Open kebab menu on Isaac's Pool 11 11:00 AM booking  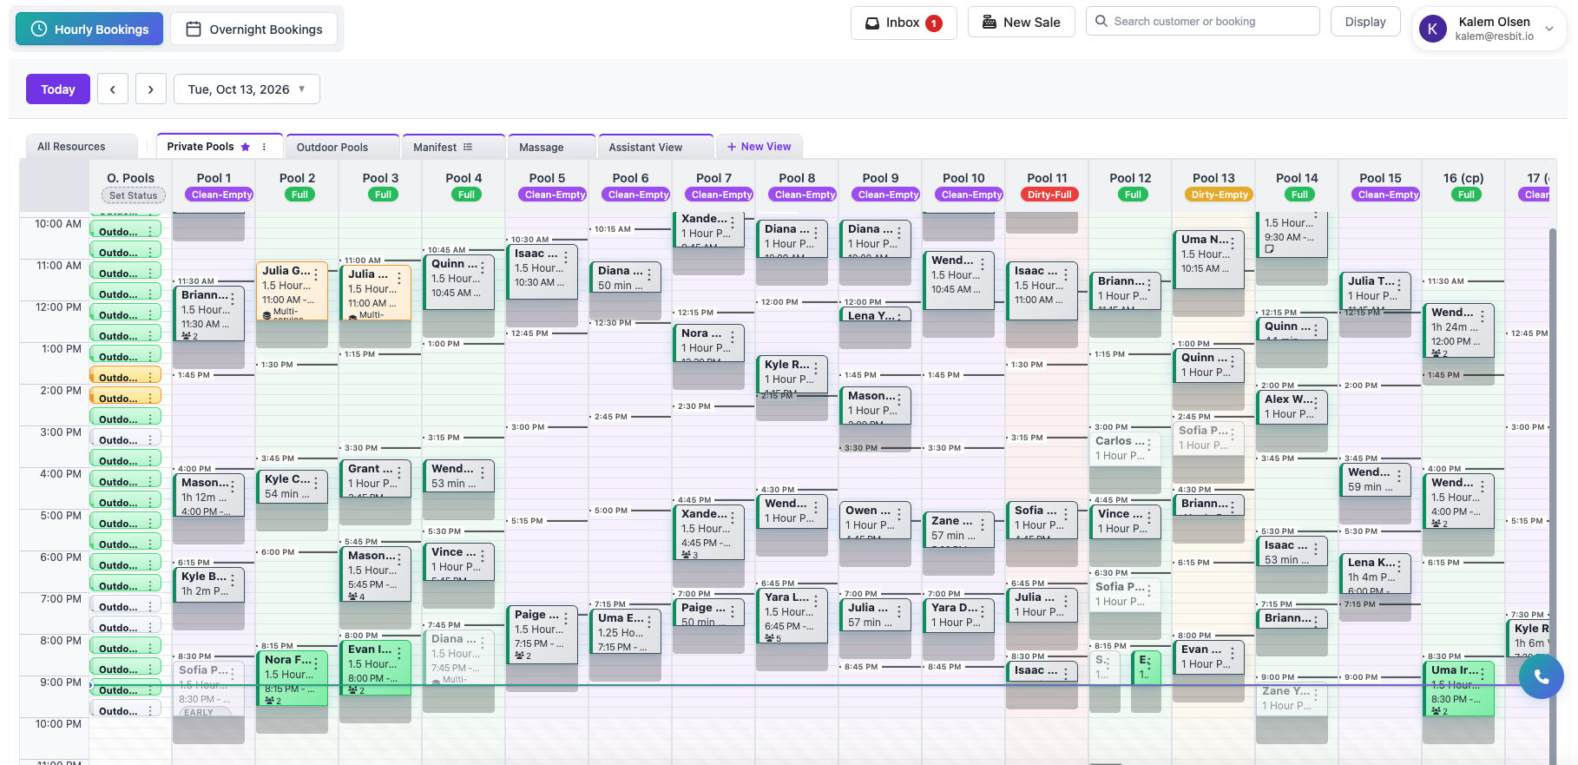[x=1066, y=274]
